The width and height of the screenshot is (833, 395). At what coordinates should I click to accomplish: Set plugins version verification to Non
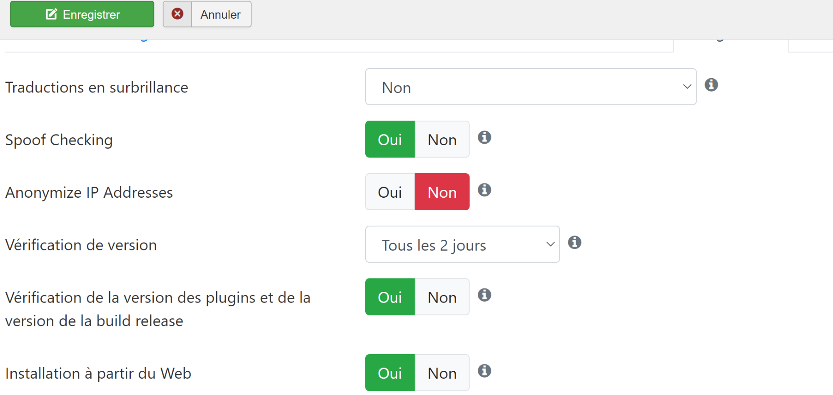(442, 297)
